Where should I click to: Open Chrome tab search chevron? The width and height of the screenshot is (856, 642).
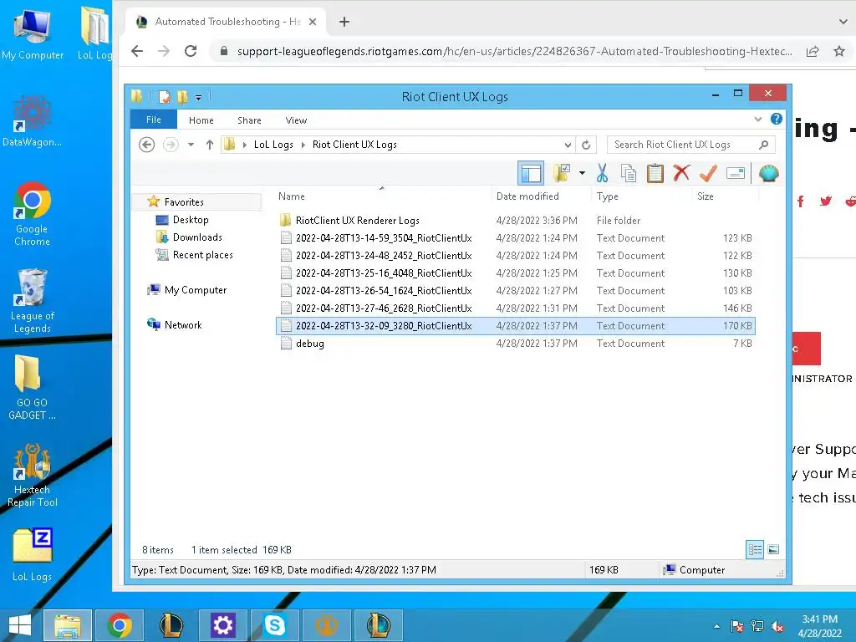(843, 22)
